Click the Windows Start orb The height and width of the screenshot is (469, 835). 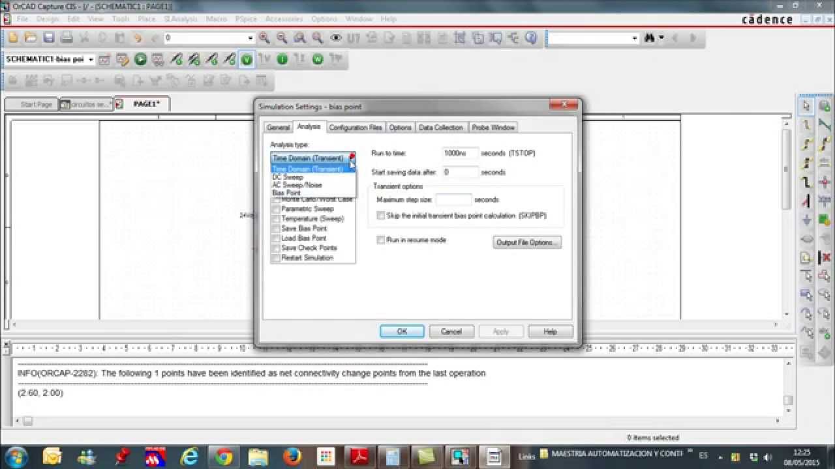[15, 456]
